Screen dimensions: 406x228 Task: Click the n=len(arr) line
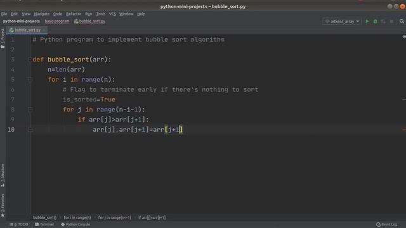click(x=66, y=70)
